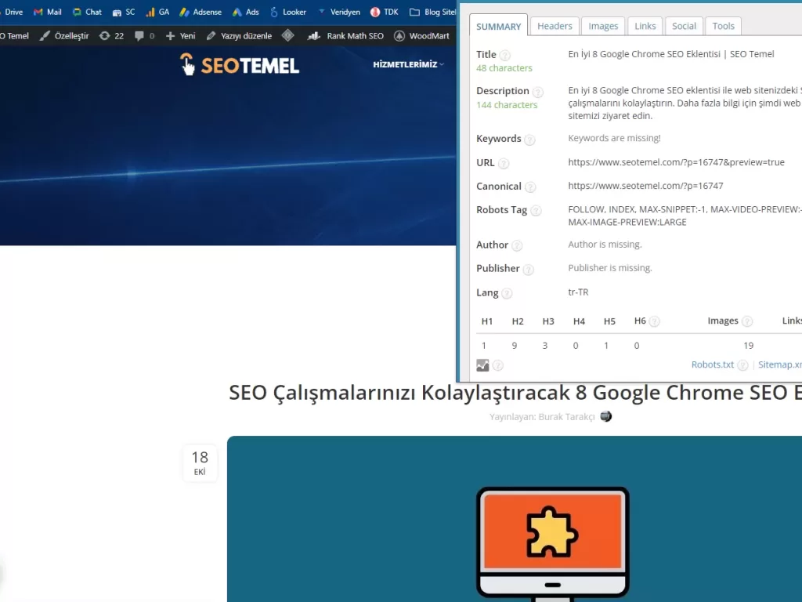Open the WoodMart admin menu
The height and width of the screenshot is (602, 802).
coord(422,36)
